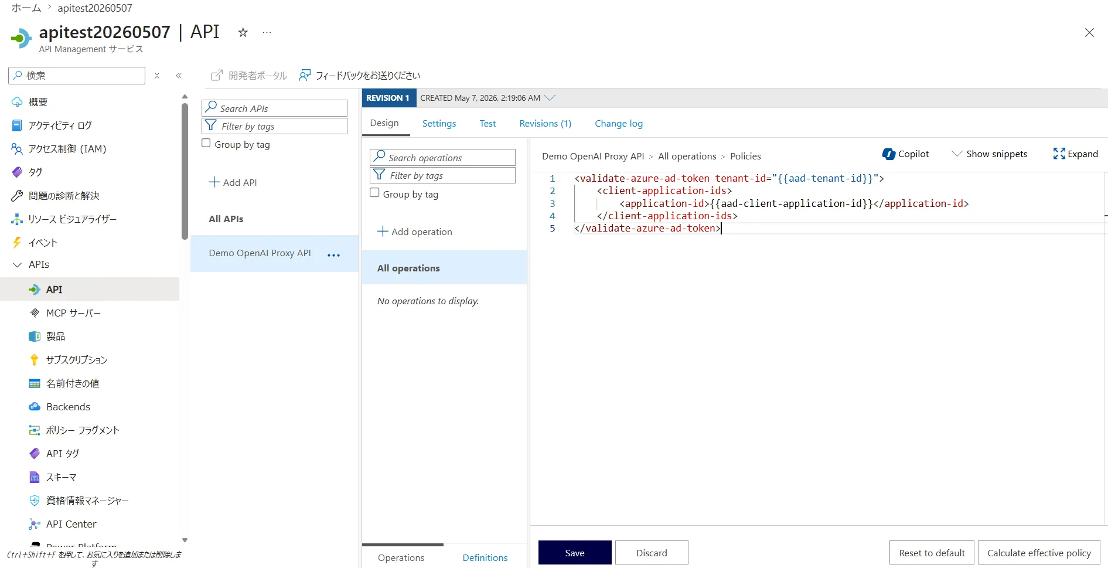The image size is (1108, 568).
Task: Click in Search APIs field
Action: (x=274, y=108)
